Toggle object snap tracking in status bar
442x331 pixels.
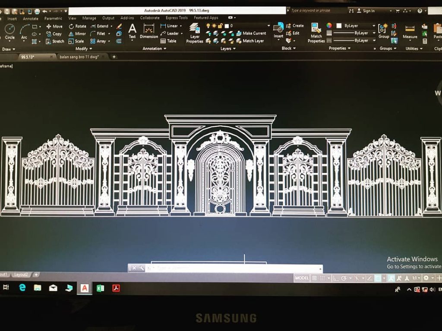(x=369, y=278)
